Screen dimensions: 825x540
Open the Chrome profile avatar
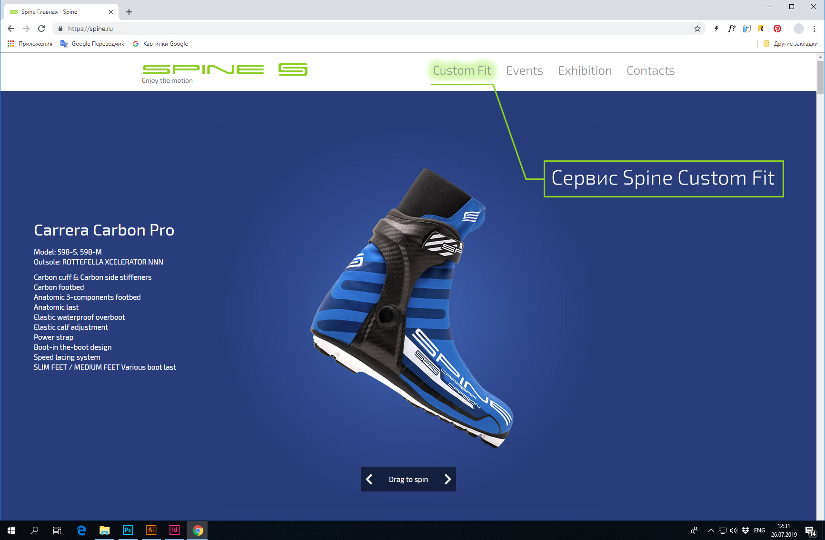(799, 29)
